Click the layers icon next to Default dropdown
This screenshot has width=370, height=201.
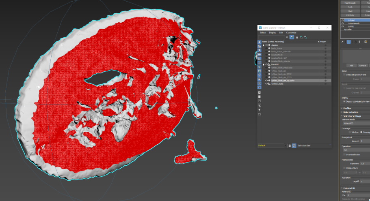click(290, 145)
